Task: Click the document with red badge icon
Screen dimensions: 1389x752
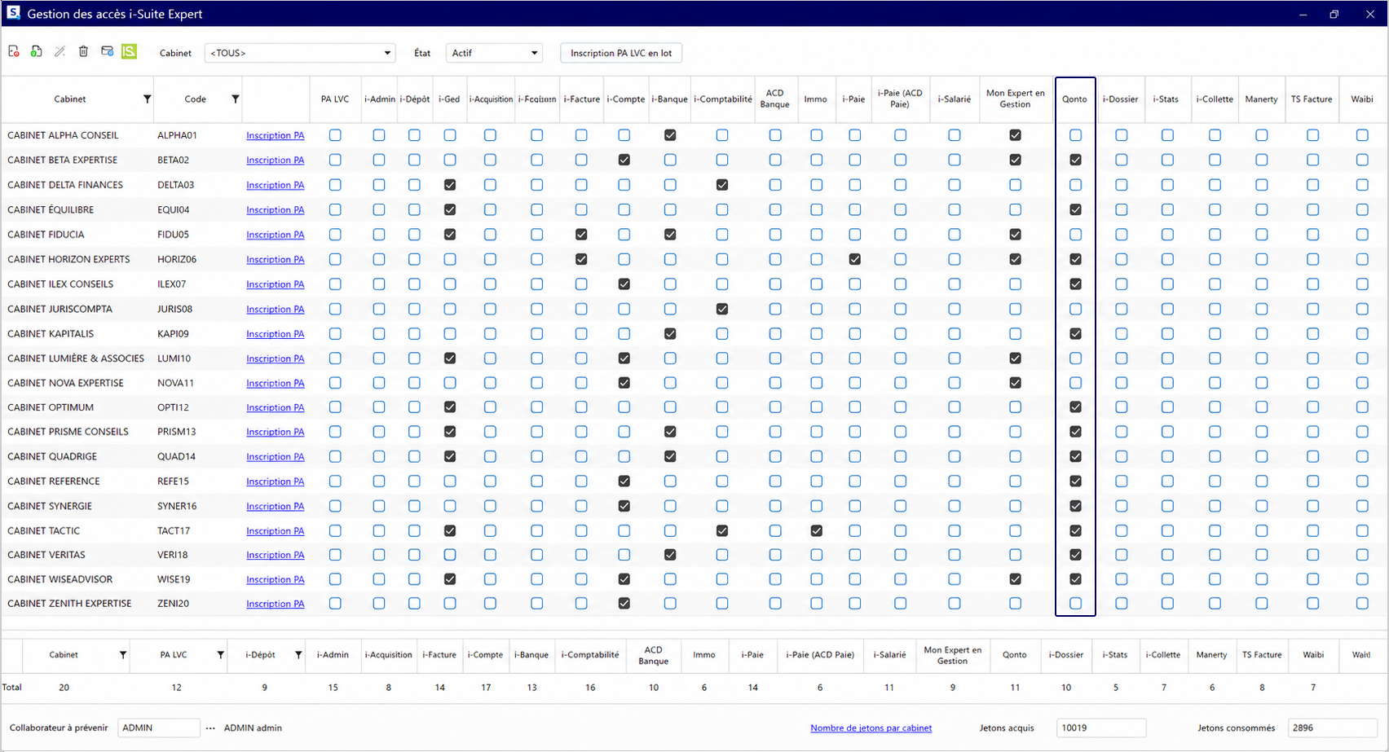Action: point(14,52)
